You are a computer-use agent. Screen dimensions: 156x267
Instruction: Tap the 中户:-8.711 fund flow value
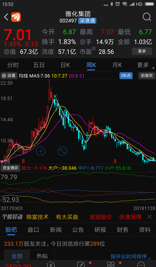tap(91, 168)
